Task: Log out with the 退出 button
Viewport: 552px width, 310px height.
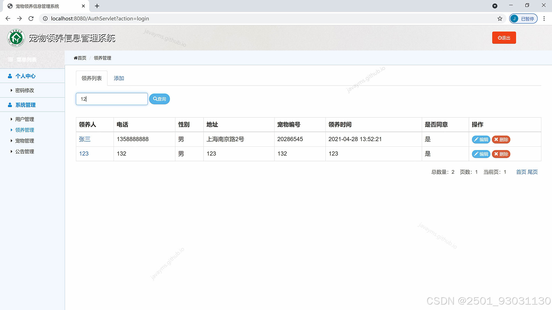Action: 504,38
